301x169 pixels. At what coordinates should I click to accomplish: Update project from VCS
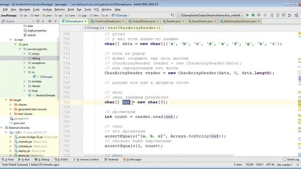[x=272, y=15]
